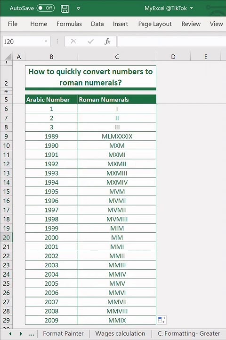The width and height of the screenshot is (226, 340).
Task: Click cell containing MXM
Action: [x=117, y=145]
